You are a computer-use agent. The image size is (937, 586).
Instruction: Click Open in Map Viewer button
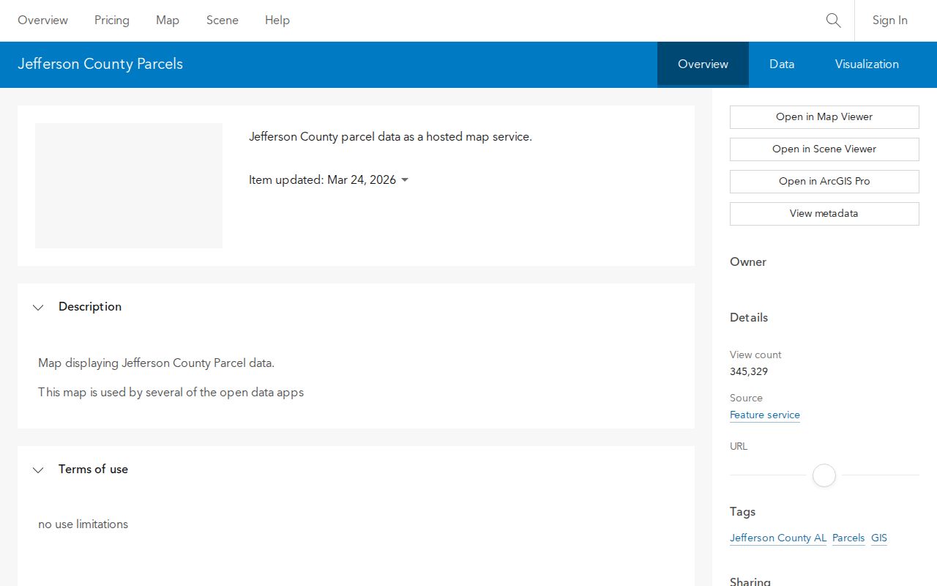pos(824,117)
